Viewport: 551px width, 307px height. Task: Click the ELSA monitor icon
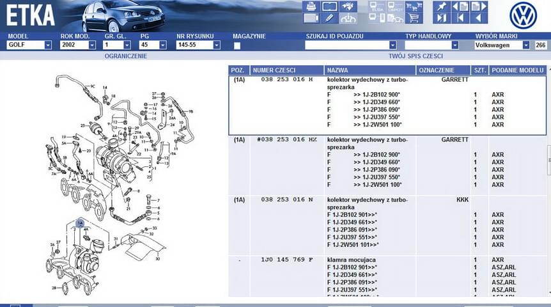(x=377, y=6)
